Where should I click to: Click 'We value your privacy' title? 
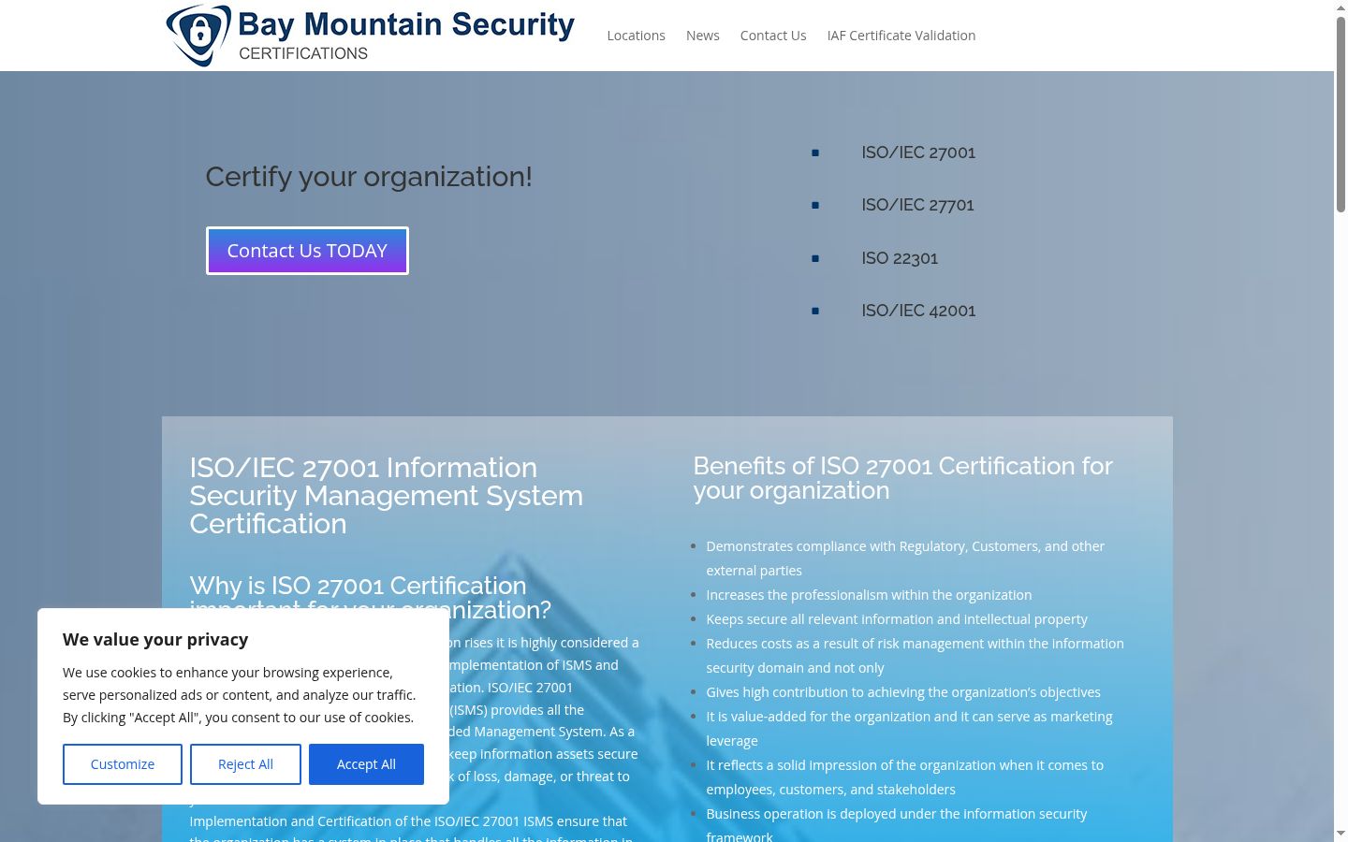(x=155, y=639)
